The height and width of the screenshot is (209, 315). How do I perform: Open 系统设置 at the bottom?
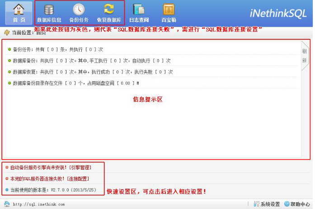pyautogui.click(x=270, y=204)
